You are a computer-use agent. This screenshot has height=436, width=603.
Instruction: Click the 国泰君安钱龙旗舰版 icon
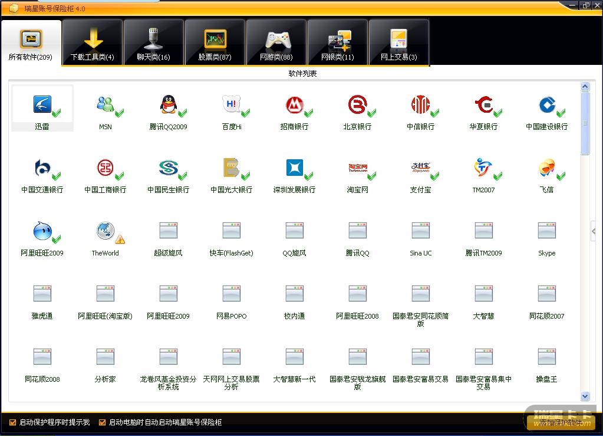358,357
